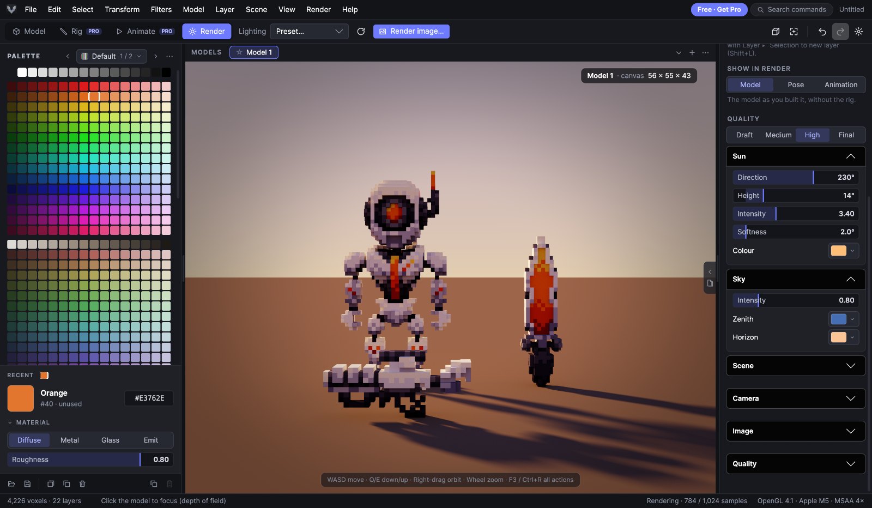Open the Animate PRO workspace
872x508 pixels.
point(145,32)
